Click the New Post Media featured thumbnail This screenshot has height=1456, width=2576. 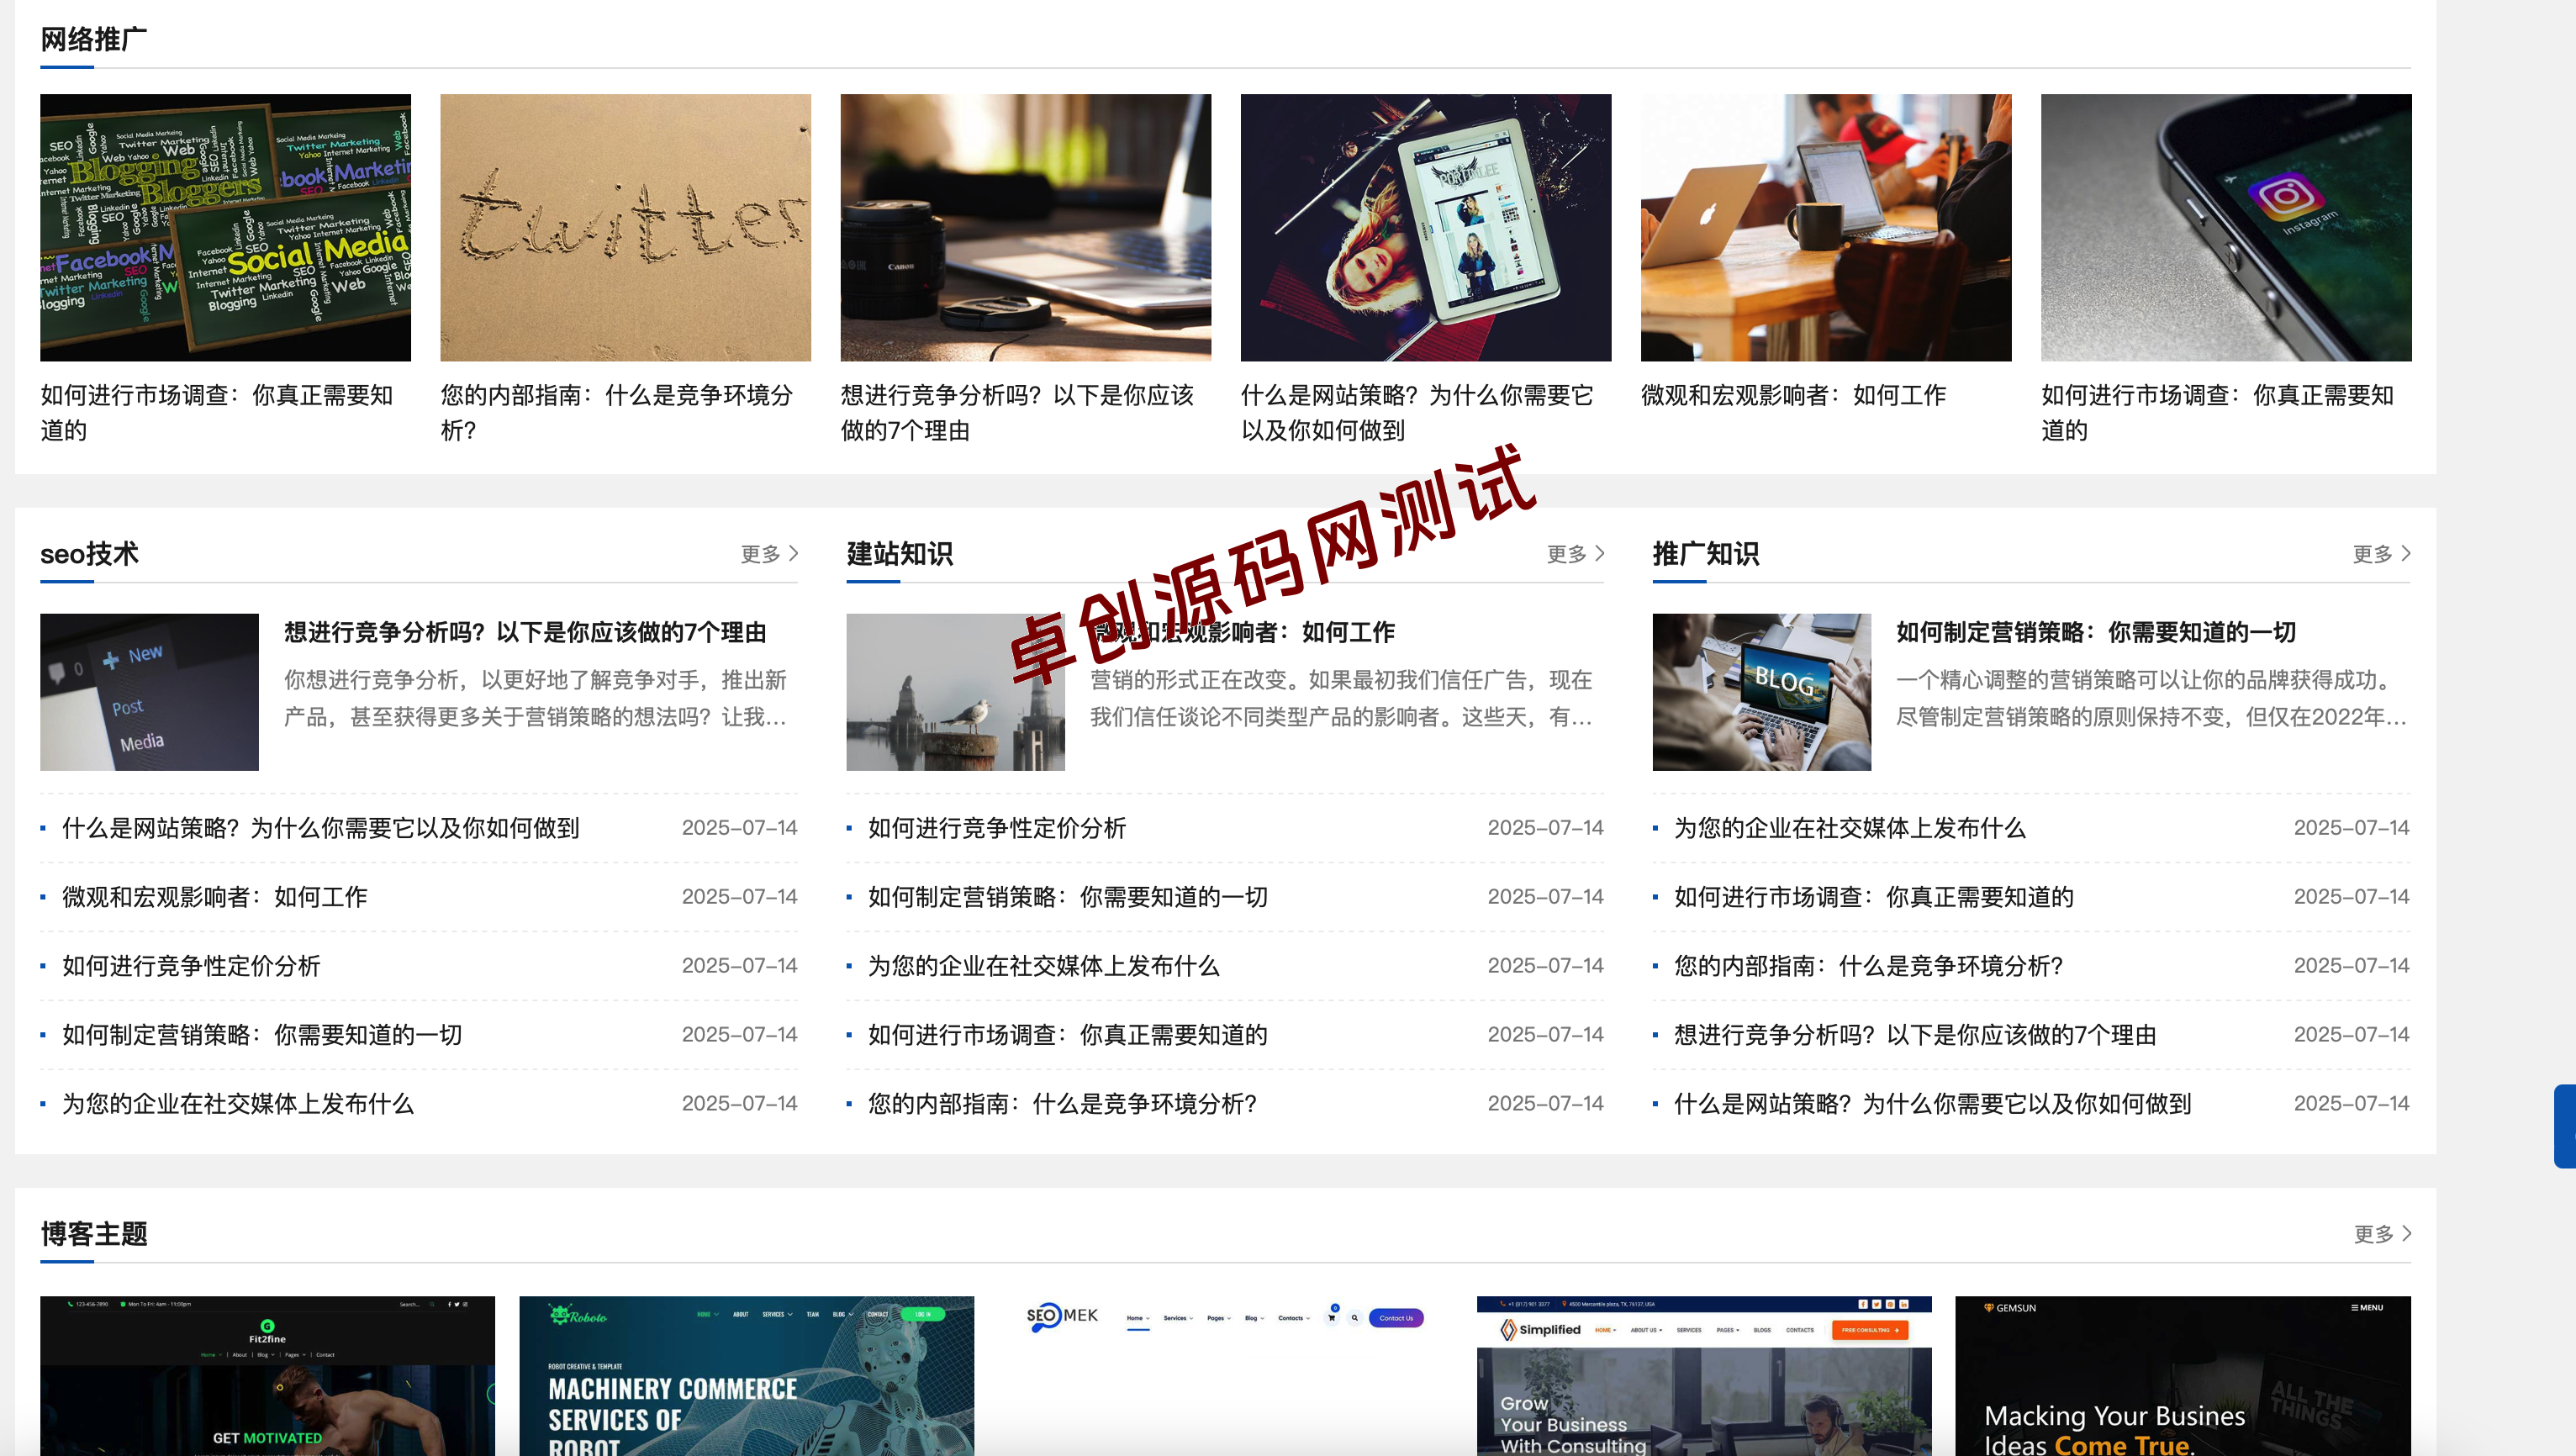(x=149, y=692)
